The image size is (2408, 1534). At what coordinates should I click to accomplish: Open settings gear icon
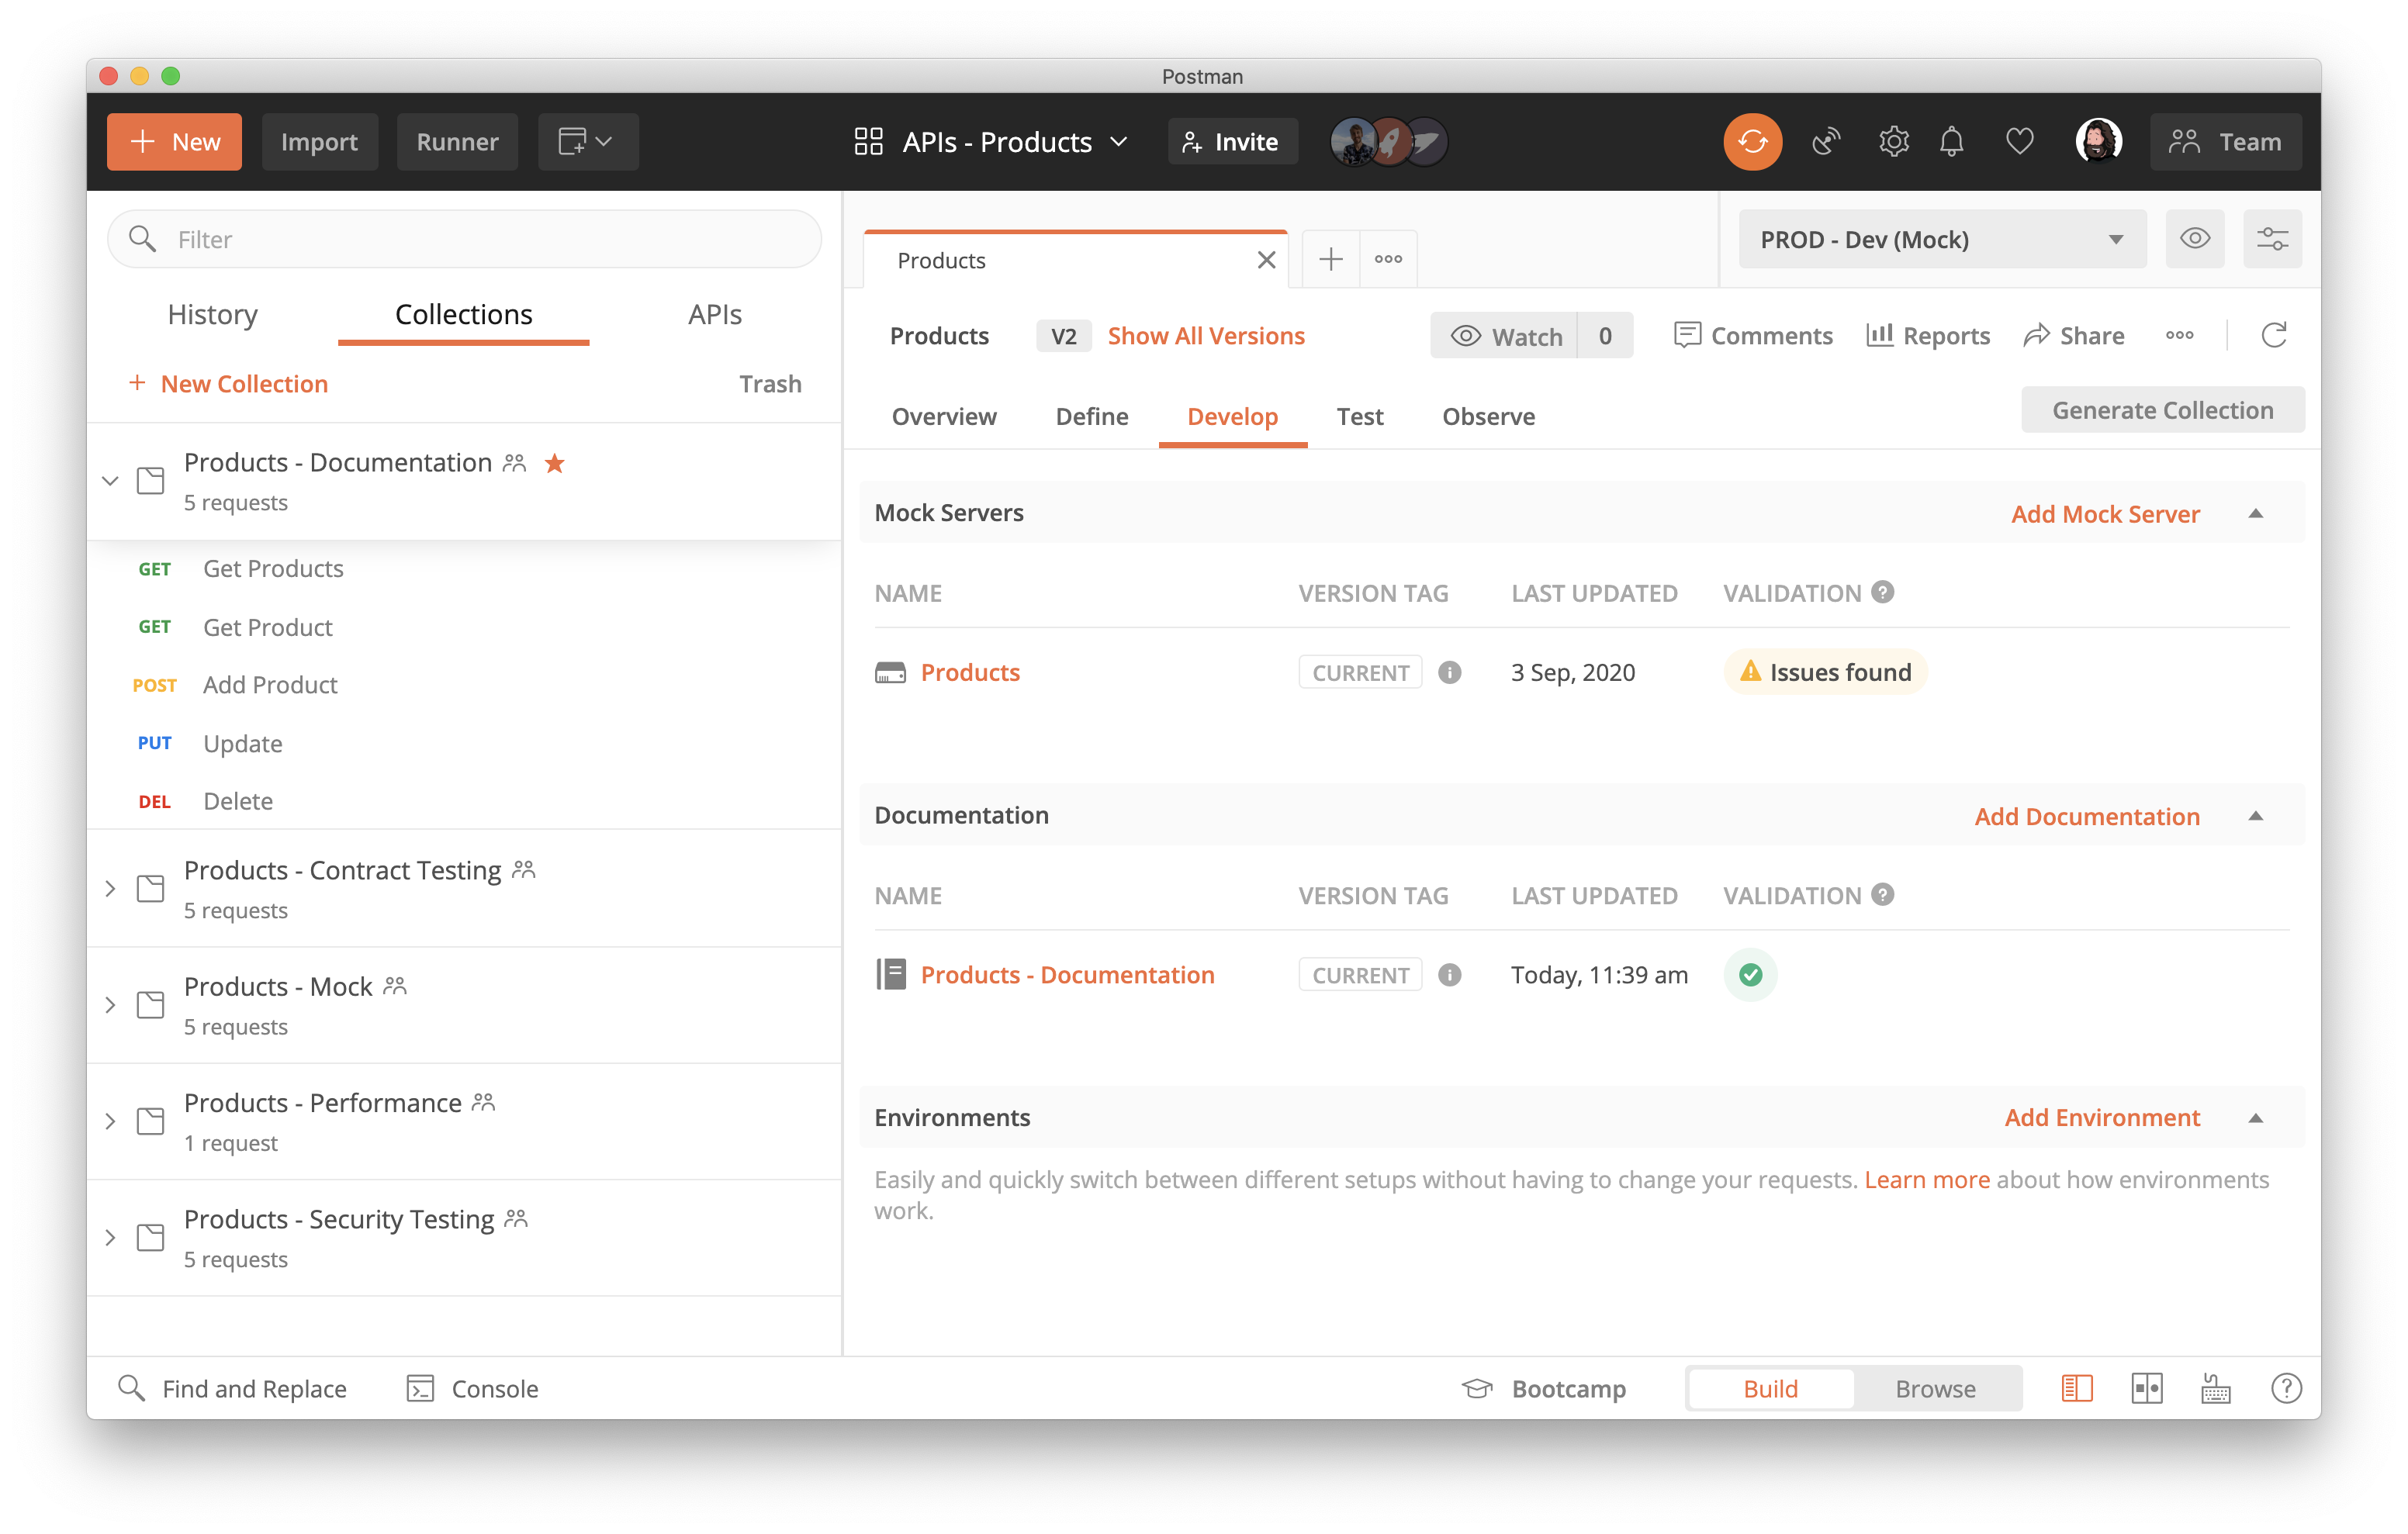click(1893, 141)
